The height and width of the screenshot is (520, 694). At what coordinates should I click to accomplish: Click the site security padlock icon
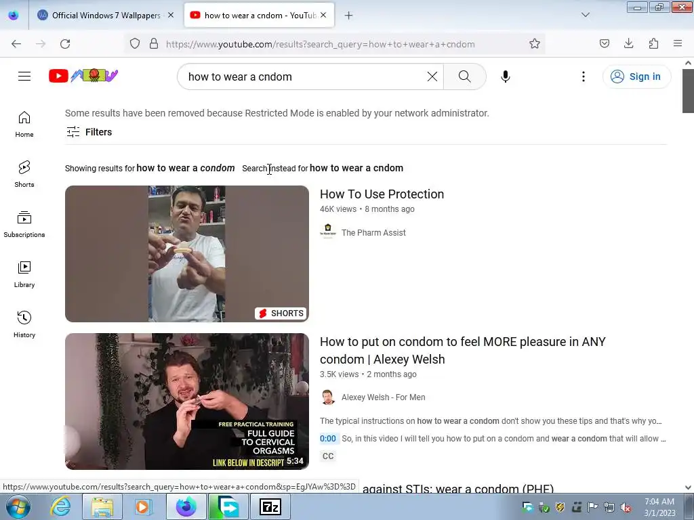[x=154, y=44]
